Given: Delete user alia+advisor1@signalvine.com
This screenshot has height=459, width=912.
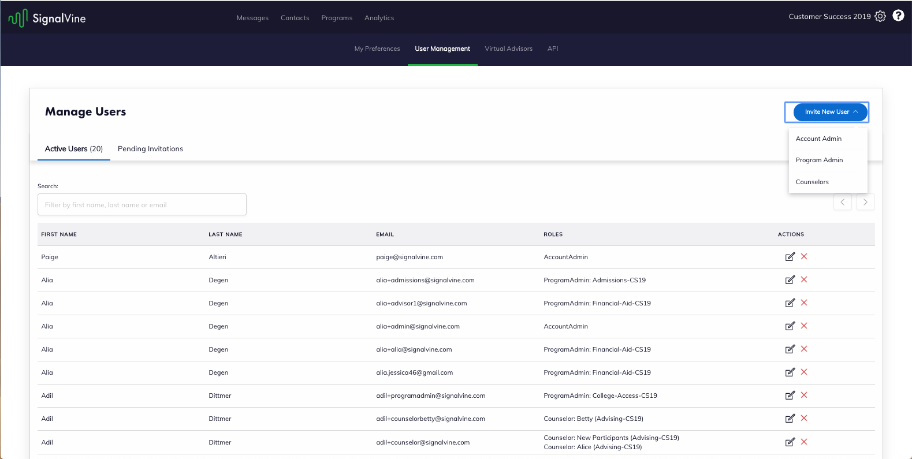Looking at the screenshot, I should pyautogui.click(x=804, y=303).
